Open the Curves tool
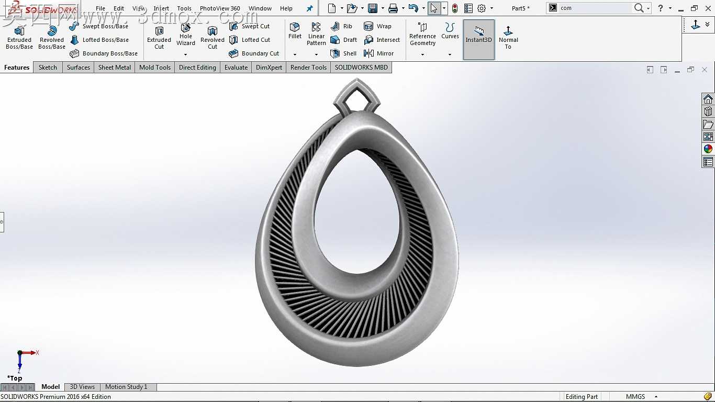The width and height of the screenshot is (715, 402). (x=450, y=31)
